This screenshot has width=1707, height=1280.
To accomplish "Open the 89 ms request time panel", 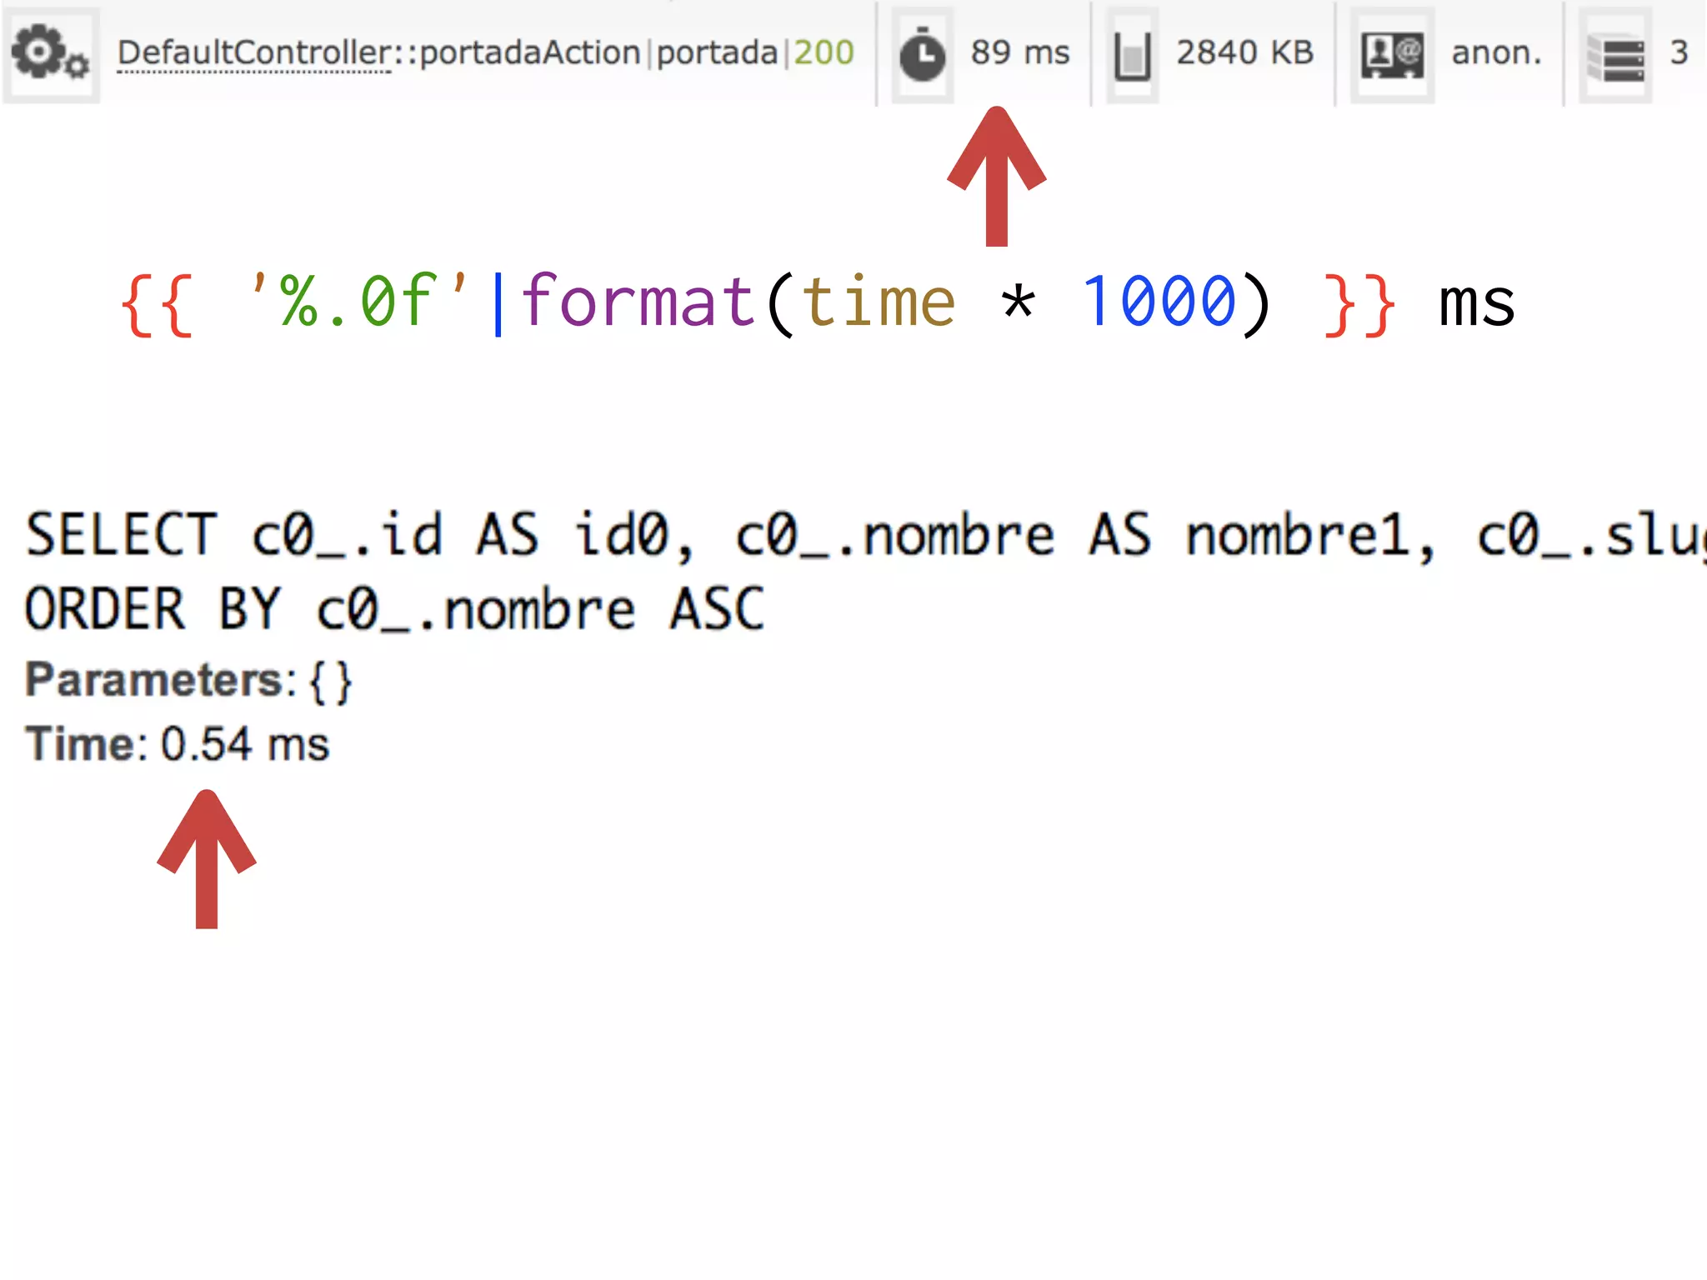I will [x=1019, y=53].
